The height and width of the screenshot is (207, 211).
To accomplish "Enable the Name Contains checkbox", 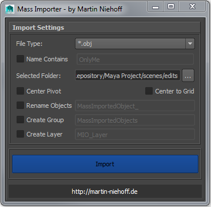I will [x=20, y=59].
